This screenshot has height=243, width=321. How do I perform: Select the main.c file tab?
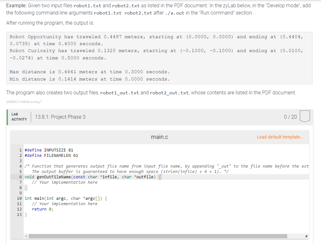pos(160,137)
